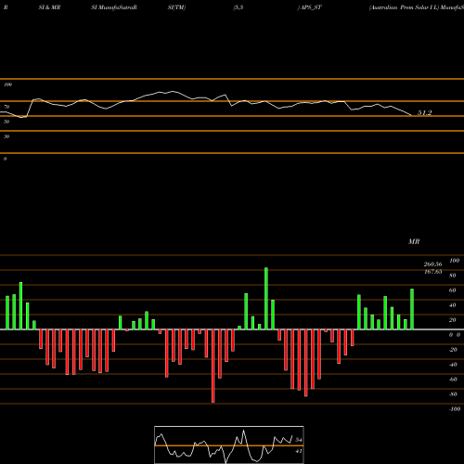Screen dimensions: 464x464
Task: Click the value '260.56' in MR panel
Action: pyautogui.click(x=432, y=264)
